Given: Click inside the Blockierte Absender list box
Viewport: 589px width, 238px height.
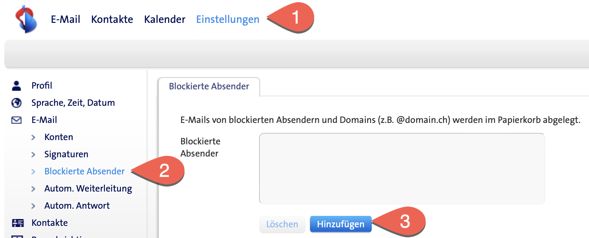Looking at the screenshot, I should [x=402, y=169].
